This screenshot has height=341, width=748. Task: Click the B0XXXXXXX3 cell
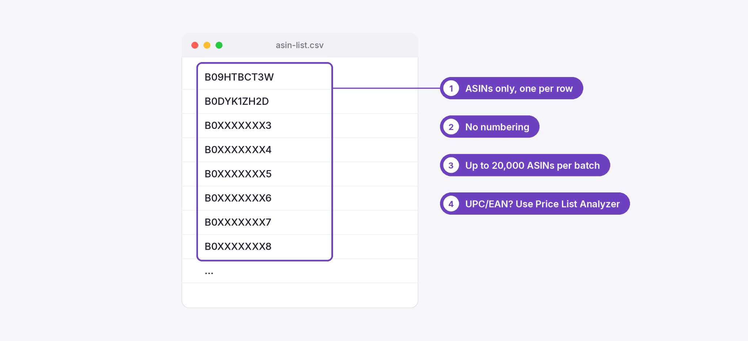[x=300, y=126]
